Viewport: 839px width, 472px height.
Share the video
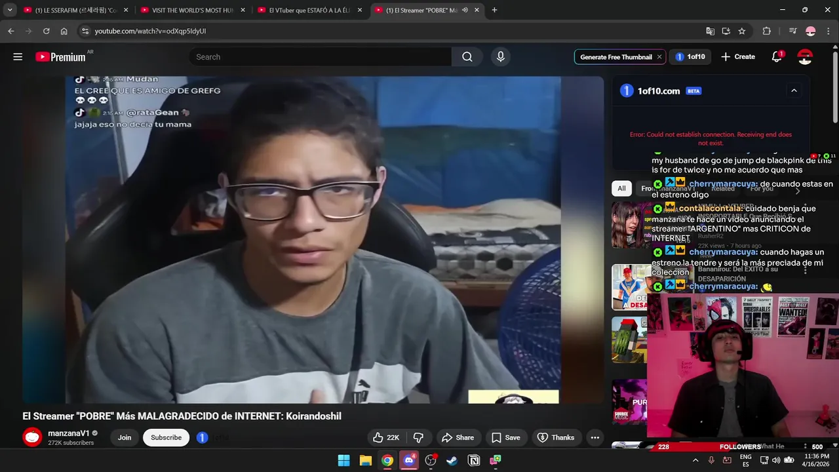[x=458, y=437]
